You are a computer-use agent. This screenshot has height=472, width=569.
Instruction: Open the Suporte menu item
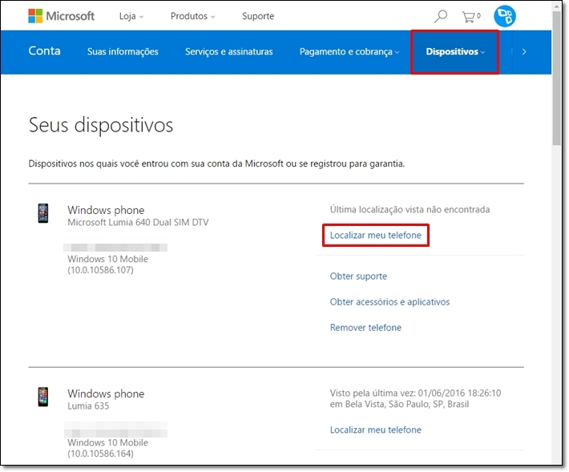[x=258, y=16]
